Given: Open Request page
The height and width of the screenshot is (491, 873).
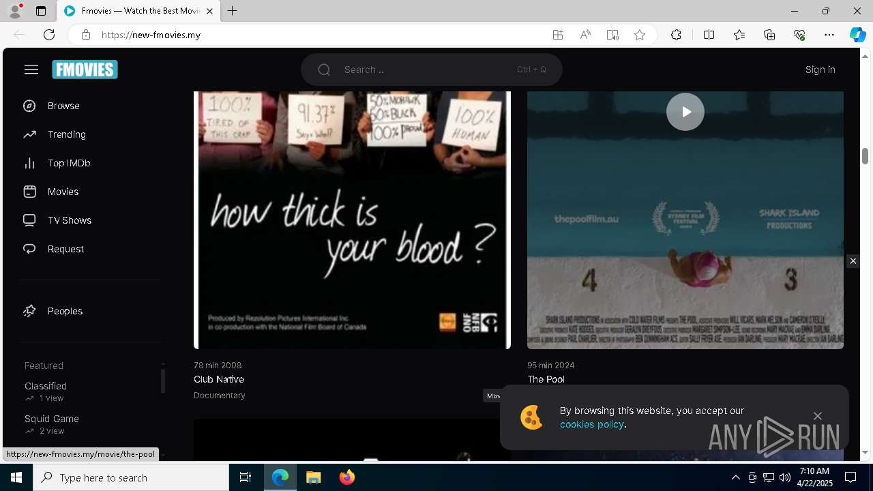Looking at the screenshot, I should [x=65, y=249].
